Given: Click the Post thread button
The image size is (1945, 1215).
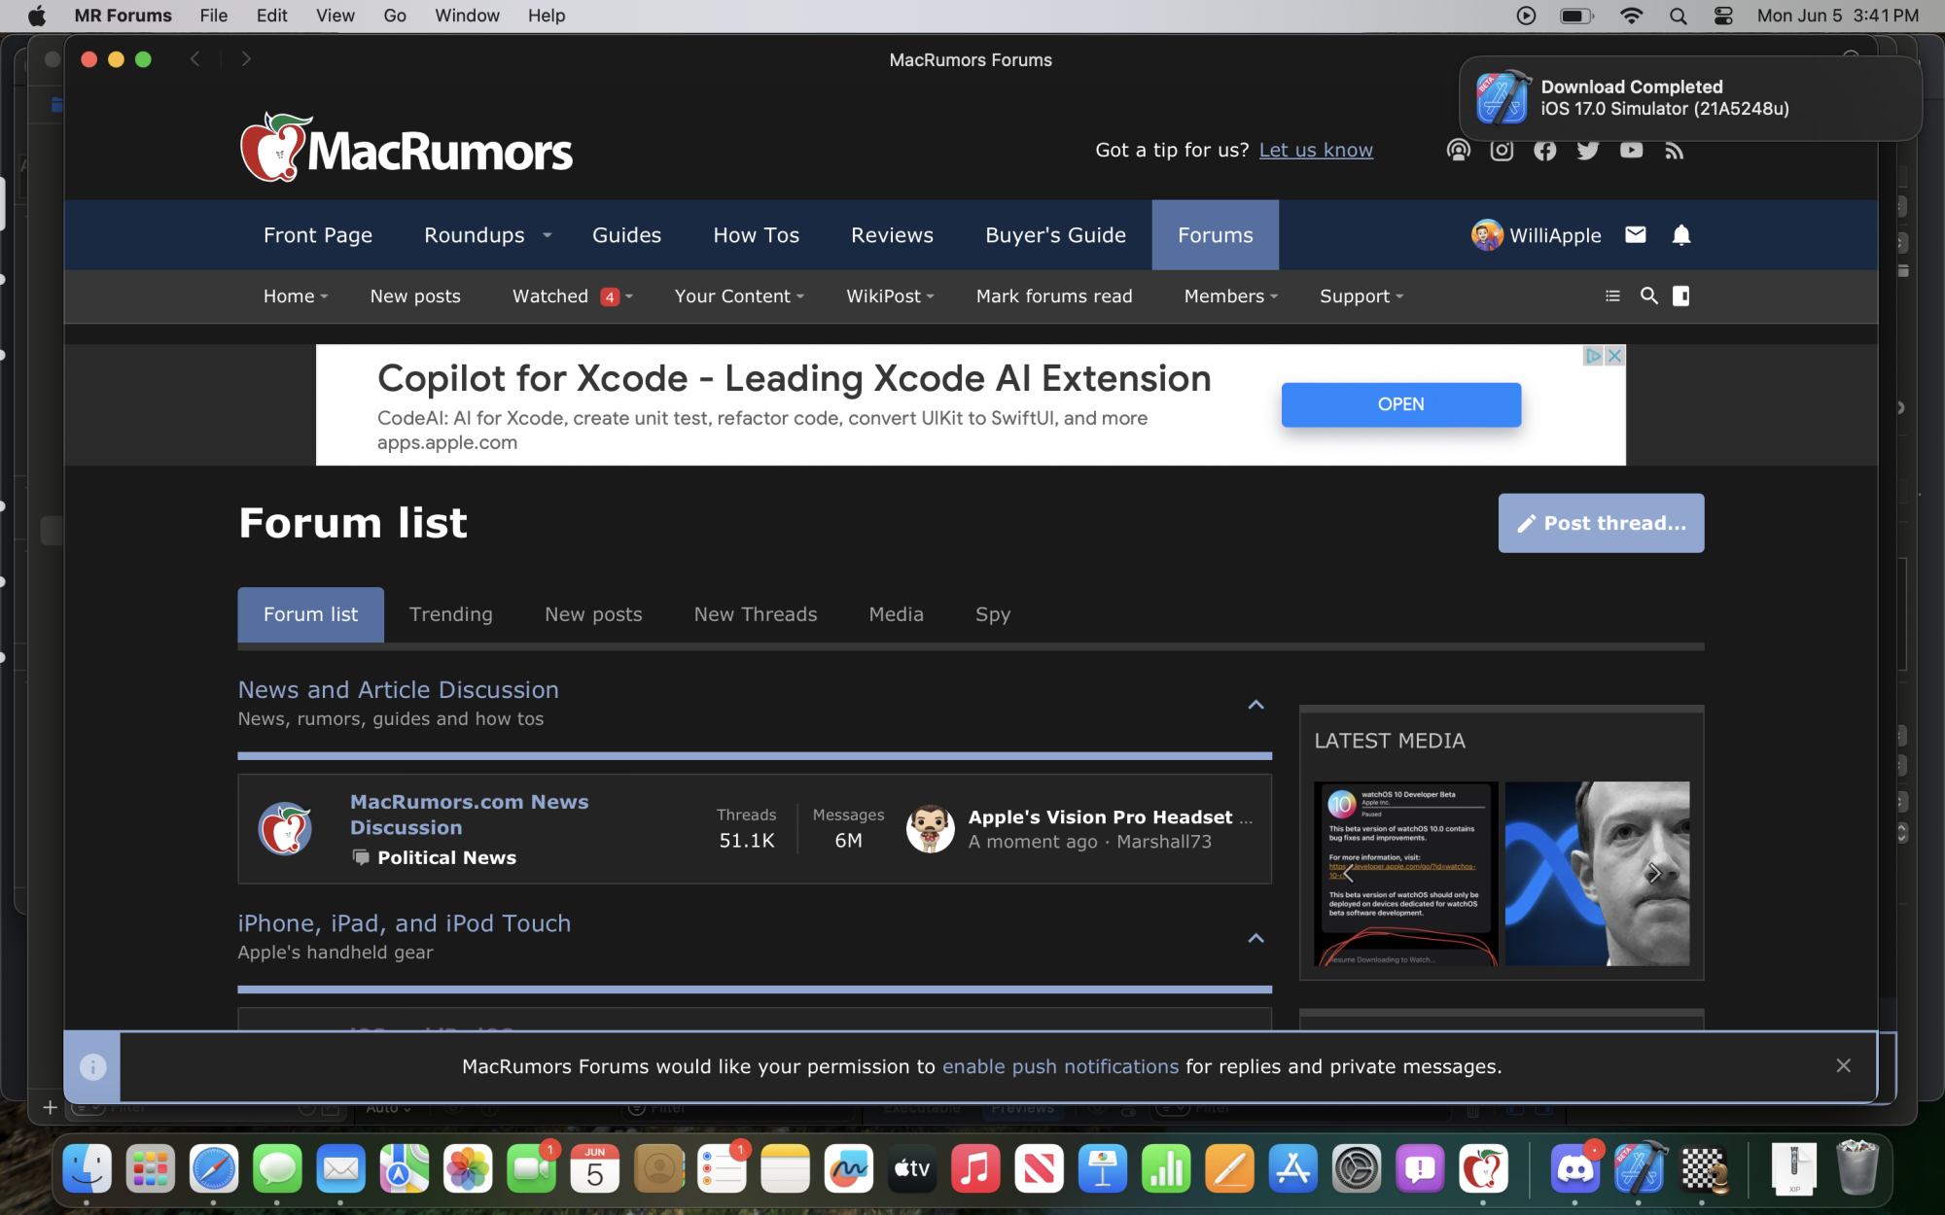Looking at the screenshot, I should pos(1601,523).
